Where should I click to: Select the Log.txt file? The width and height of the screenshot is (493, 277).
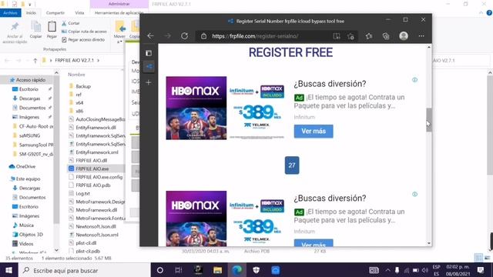(82, 193)
